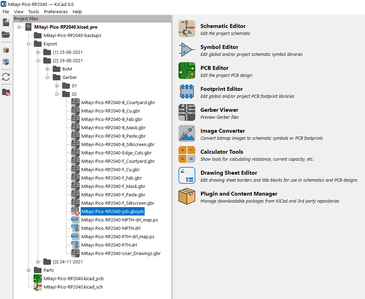The height and width of the screenshot is (299, 365).
Task: Click the New Project toolbar icon
Action: [x=6, y=22]
